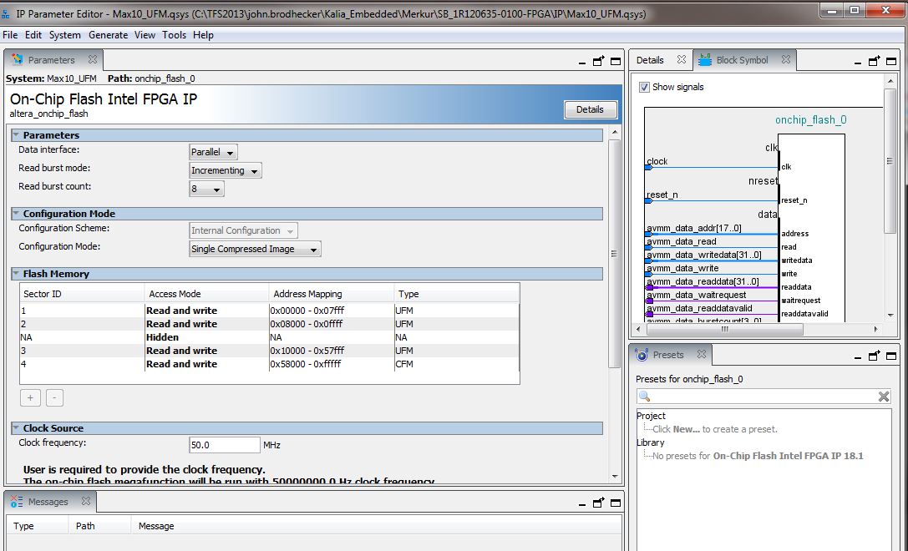This screenshot has width=908, height=551.
Task: Open the View menu
Action: tap(145, 35)
